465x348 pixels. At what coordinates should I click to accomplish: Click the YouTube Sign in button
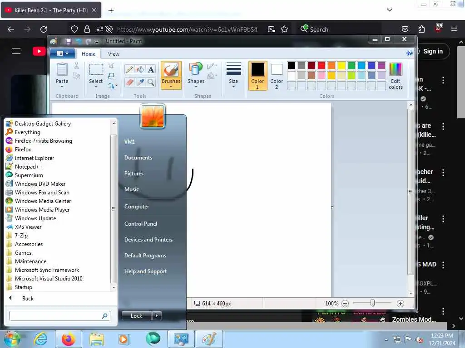coord(432,51)
